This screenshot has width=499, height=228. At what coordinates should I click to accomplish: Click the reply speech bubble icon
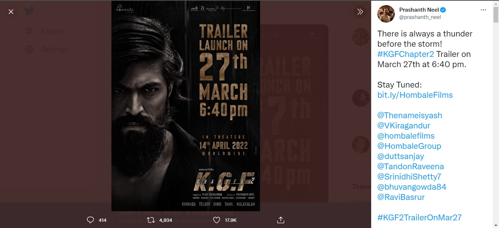tap(90, 220)
